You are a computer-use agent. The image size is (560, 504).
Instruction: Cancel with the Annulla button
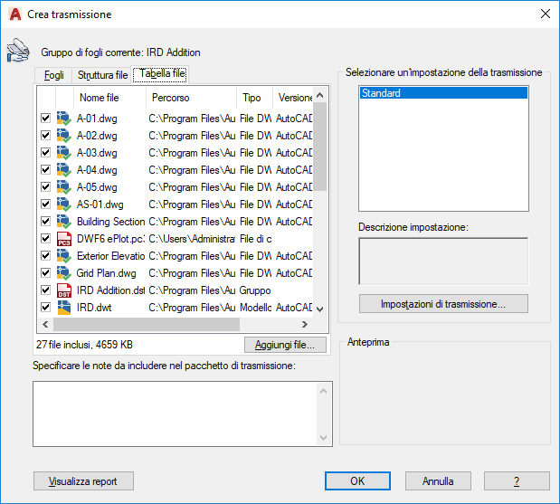(x=438, y=481)
